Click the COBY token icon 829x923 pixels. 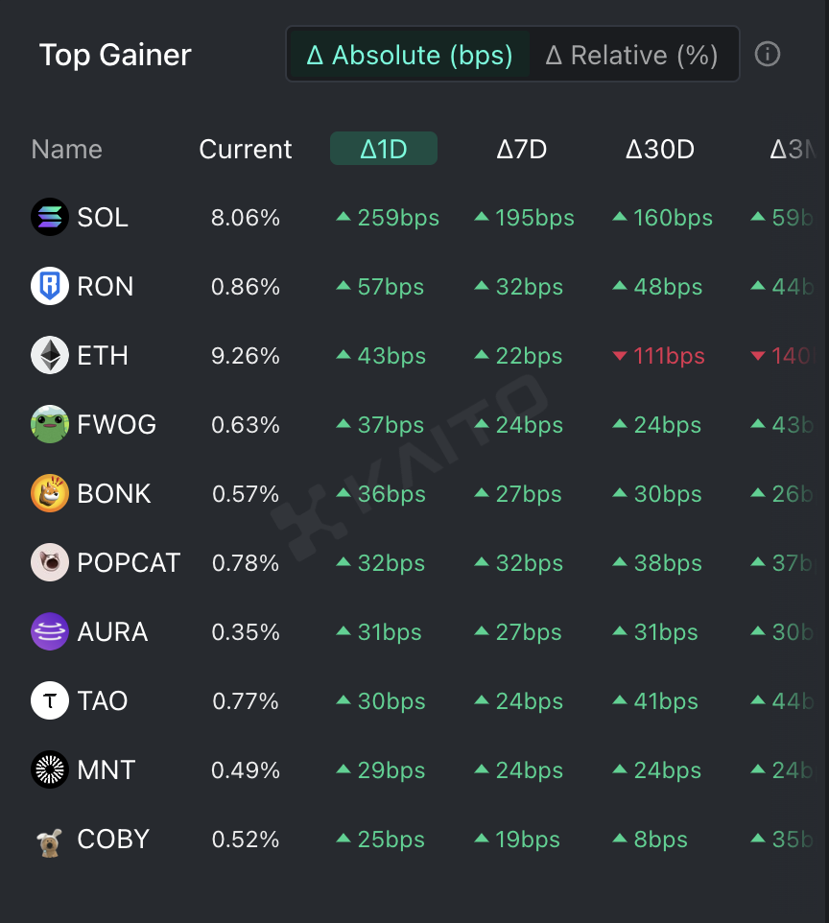50,840
